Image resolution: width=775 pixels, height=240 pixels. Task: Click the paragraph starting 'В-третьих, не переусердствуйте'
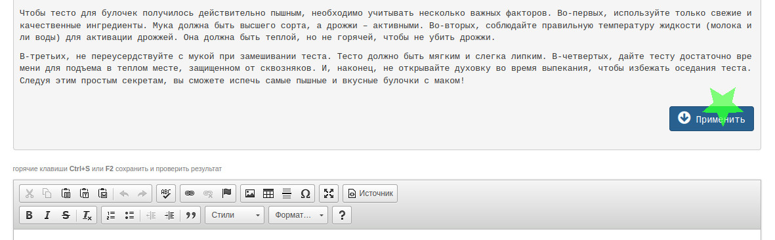(x=385, y=68)
